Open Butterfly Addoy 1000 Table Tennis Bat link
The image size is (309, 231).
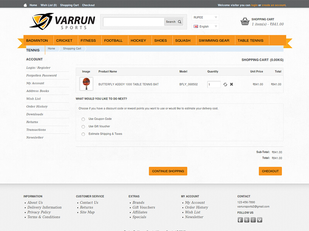tap(129, 84)
